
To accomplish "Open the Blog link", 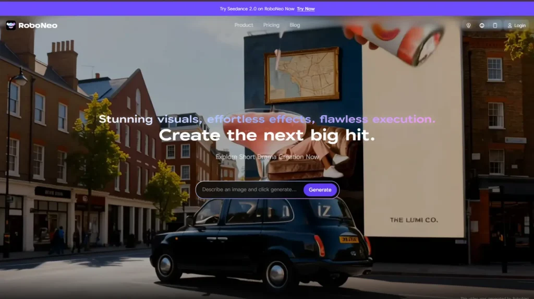I will (x=295, y=25).
